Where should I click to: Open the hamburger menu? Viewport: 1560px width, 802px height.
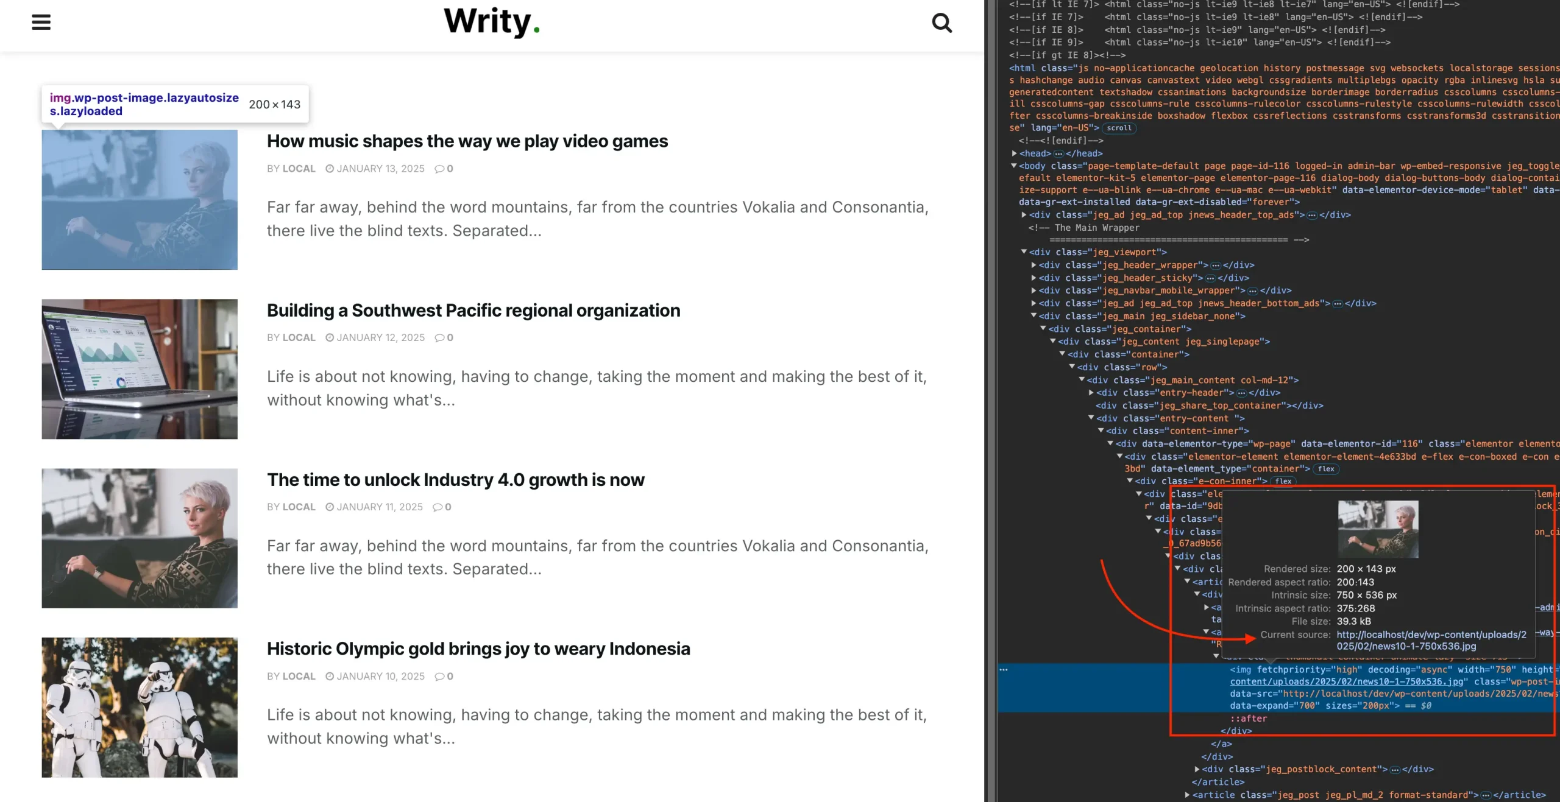[x=41, y=23]
